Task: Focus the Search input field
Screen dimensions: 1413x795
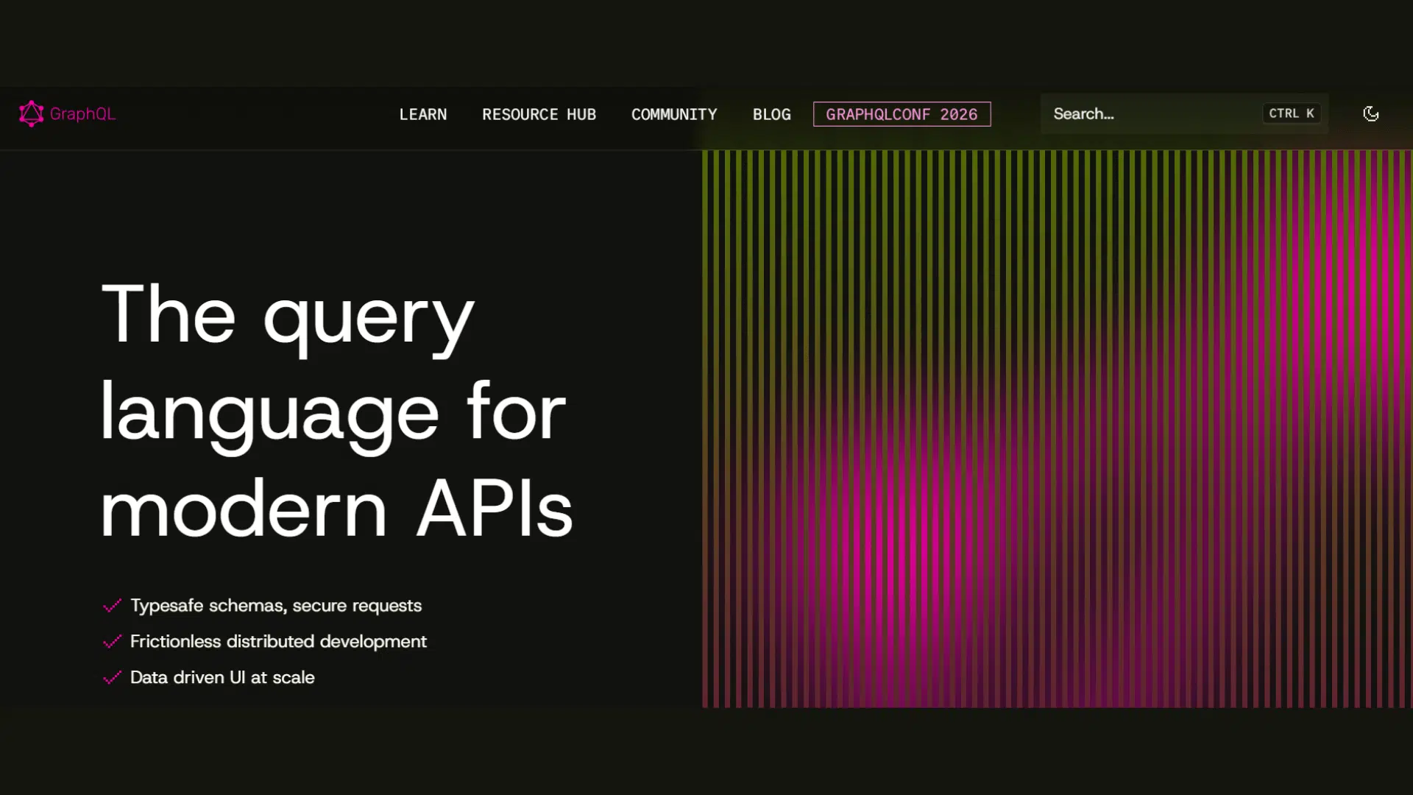Action: point(1184,113)
